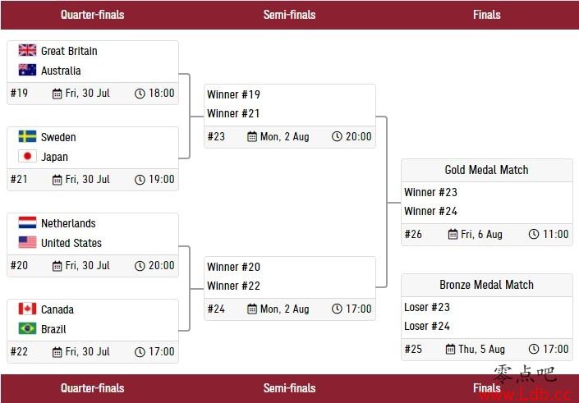Click the Australia flag icon
Screen dimensions: 579x403
pos(27,70)
